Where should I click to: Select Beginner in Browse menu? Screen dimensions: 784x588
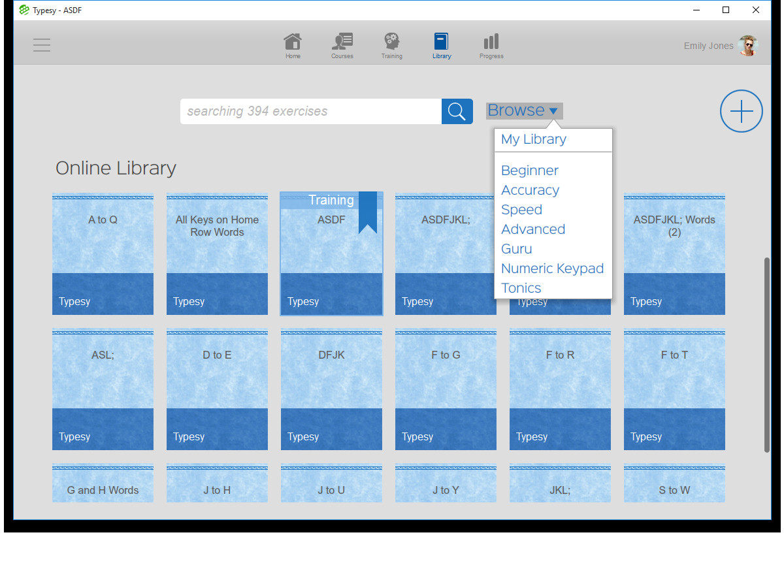click(x=530, y=171)
